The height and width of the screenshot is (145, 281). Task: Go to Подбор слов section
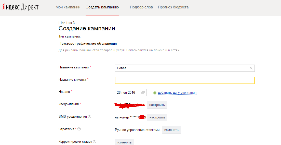(x=141, y=7)
